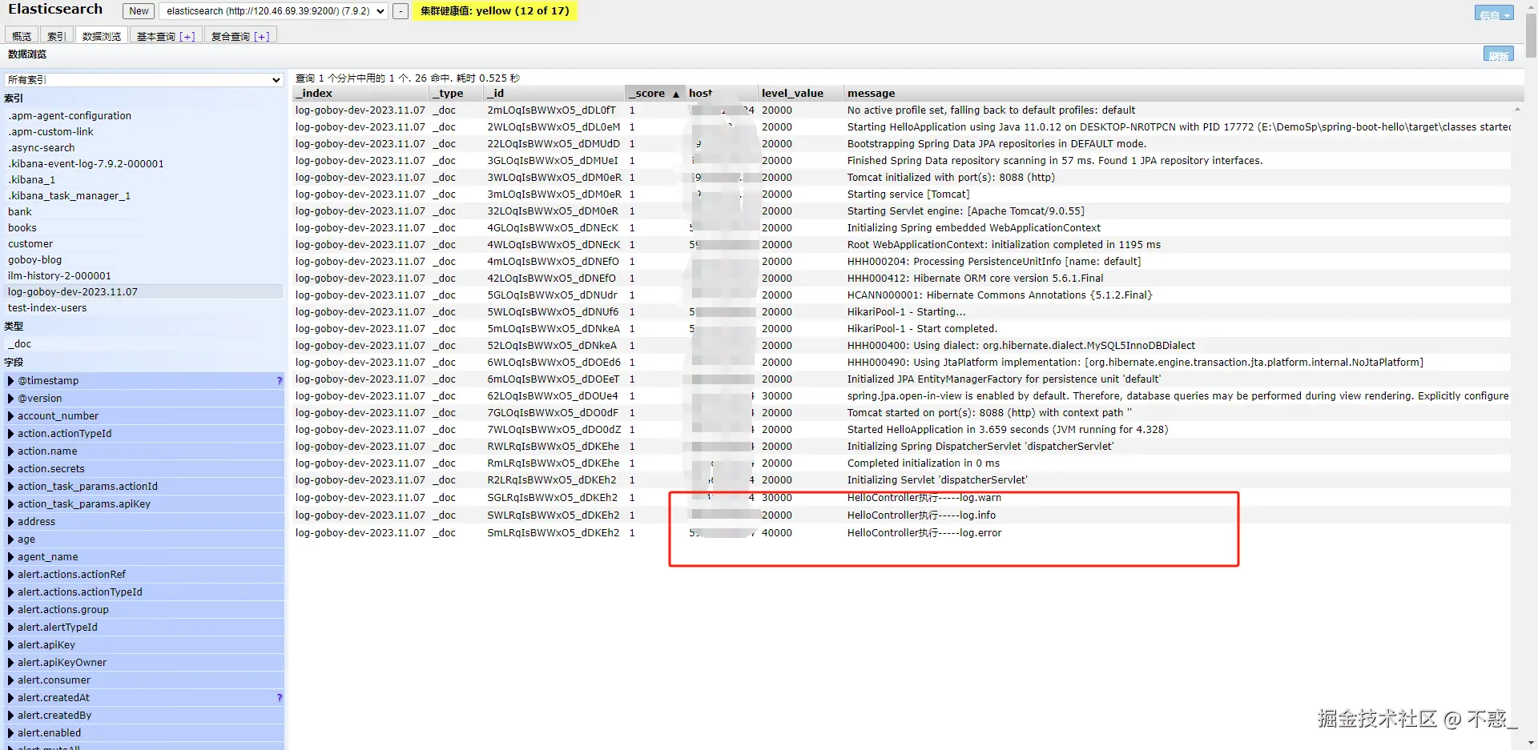This screenshot has width=1538, height=750.
Task: Select the .async-search index
Action: point(42,148)
